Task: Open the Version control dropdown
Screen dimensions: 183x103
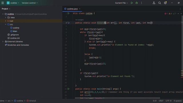Action: 30,3
